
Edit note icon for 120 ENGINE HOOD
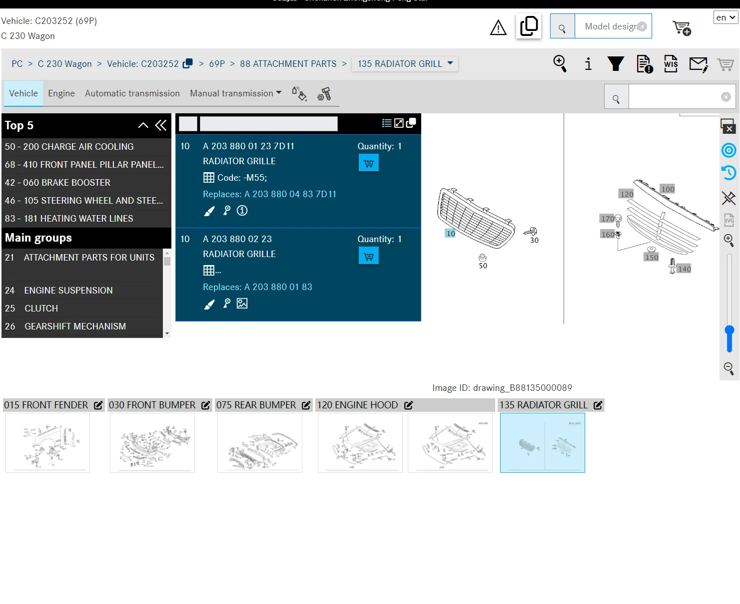click(x=408, y=405)
